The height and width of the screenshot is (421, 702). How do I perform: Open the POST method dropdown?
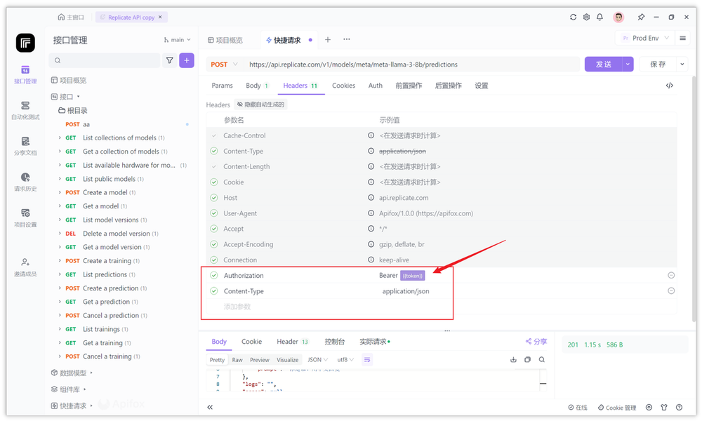point(223,63)
